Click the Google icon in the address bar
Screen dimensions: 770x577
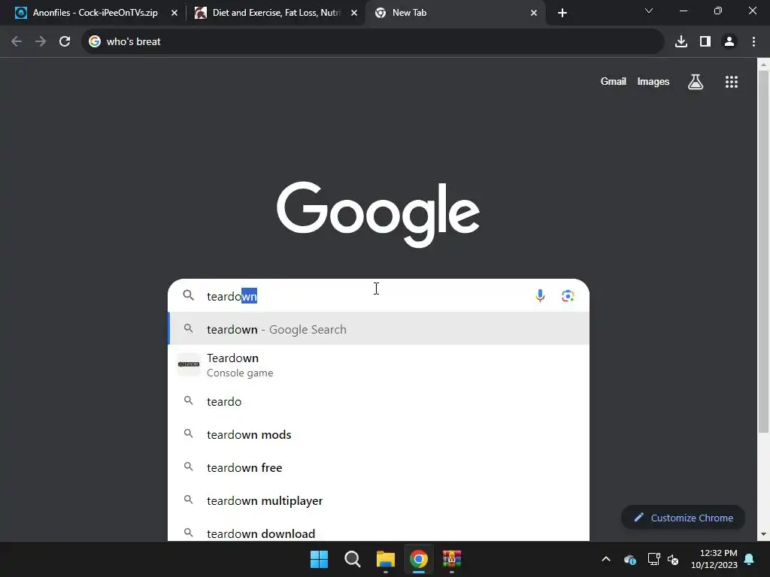coord(95,42)
